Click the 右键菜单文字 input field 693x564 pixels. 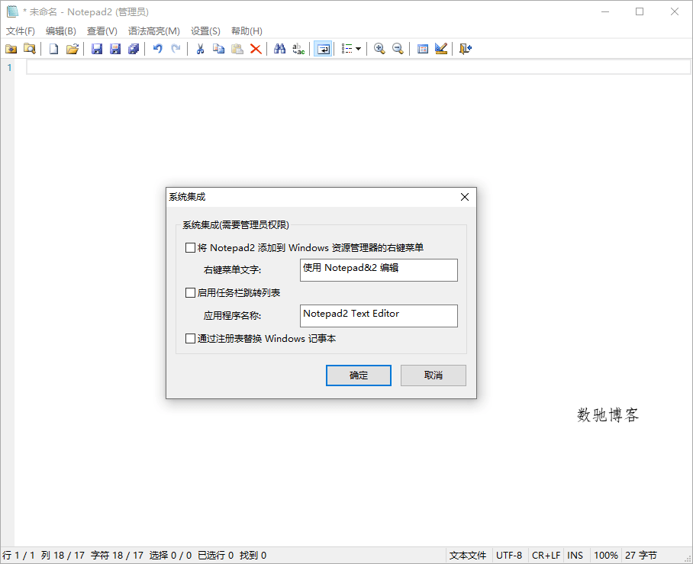pyautogui.click(x=379, y=270)
